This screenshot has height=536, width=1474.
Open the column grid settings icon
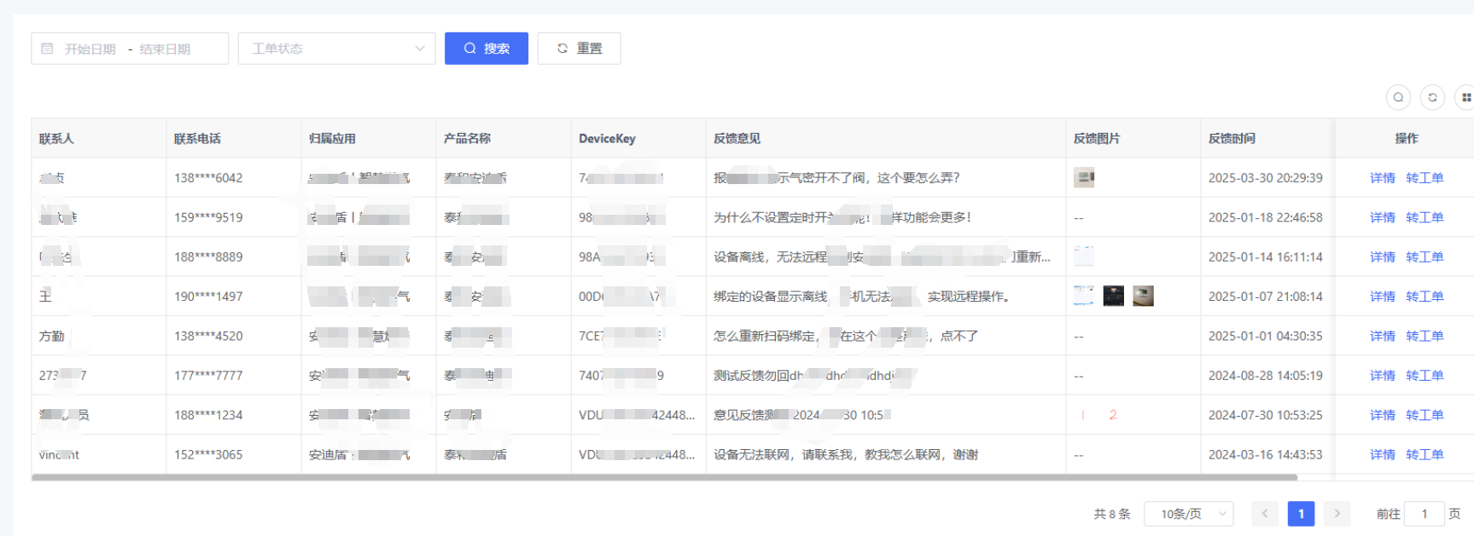click(1465, 97)
